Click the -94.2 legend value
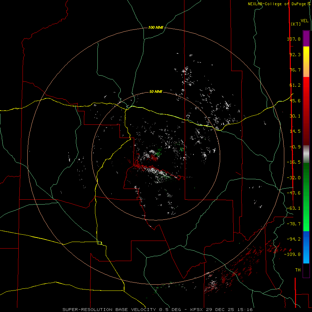The image size is (312, 312). (294, 239)
